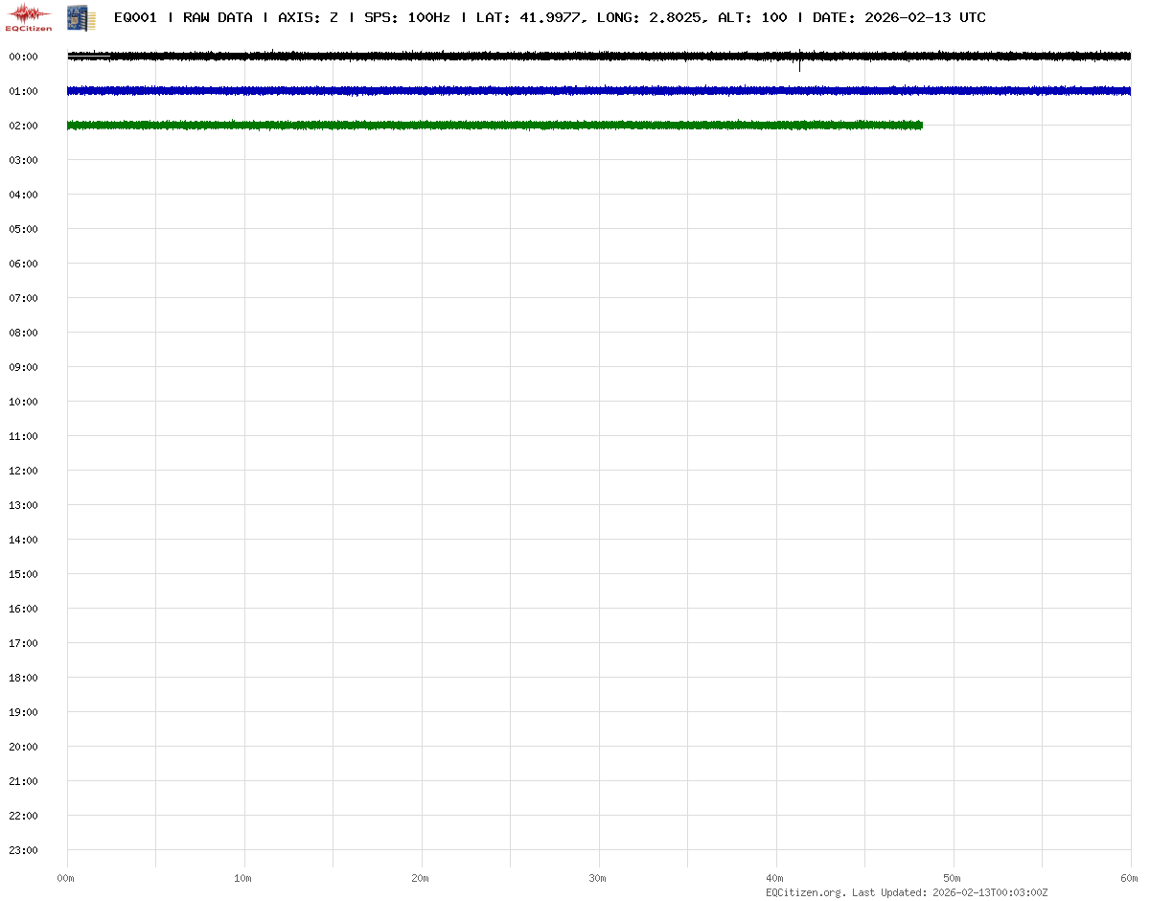Click the DATE: 2026-02-13 UTC header text
Screen dimensions: 1150x901
[x=899, y=18]
